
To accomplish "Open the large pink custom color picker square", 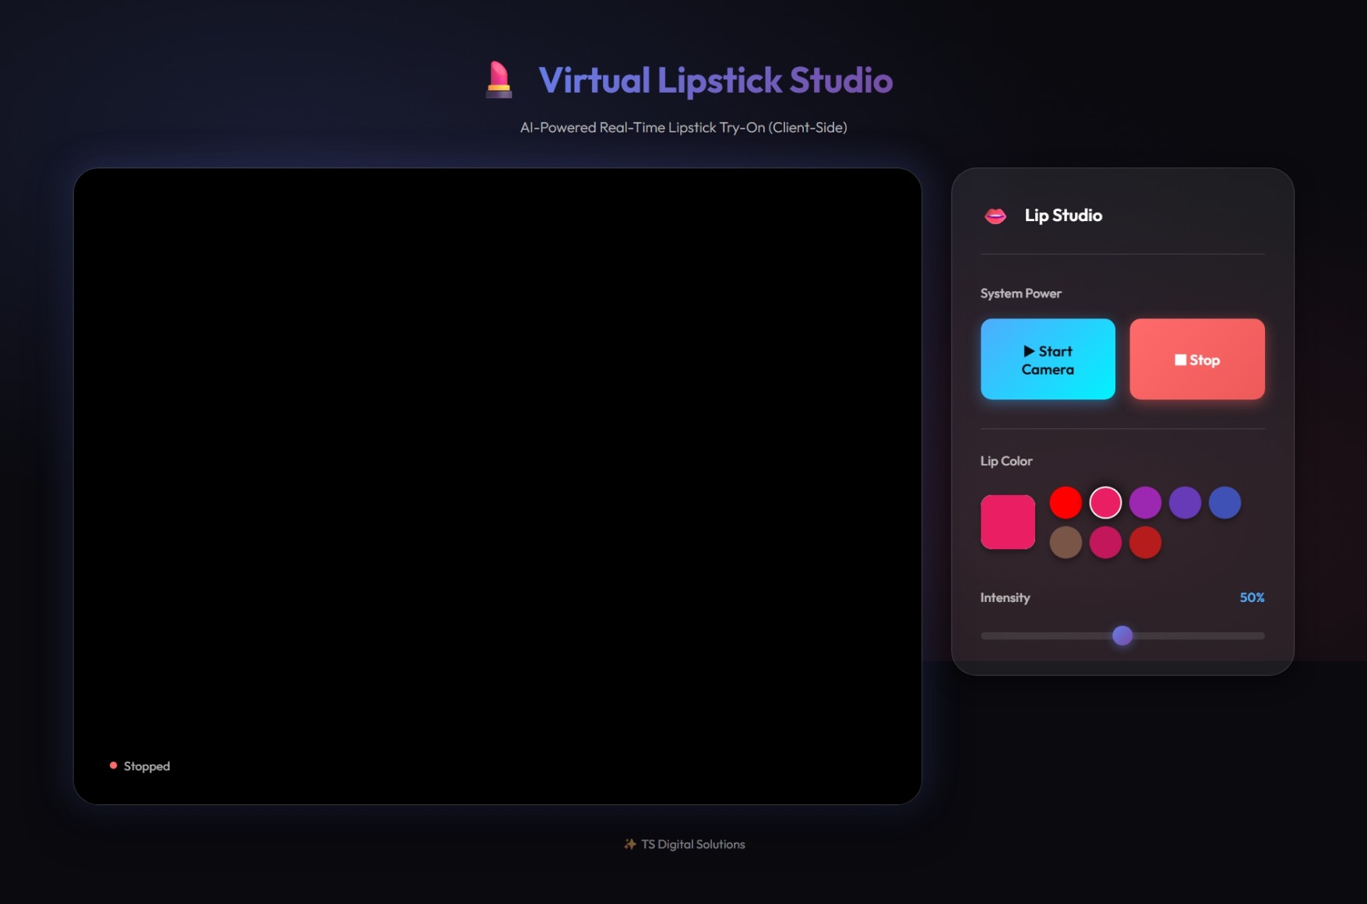I will [1007, 522].
